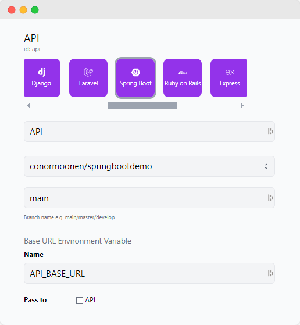
Task: Enable the Pass to API checkbox
Action: pos(80,301)
